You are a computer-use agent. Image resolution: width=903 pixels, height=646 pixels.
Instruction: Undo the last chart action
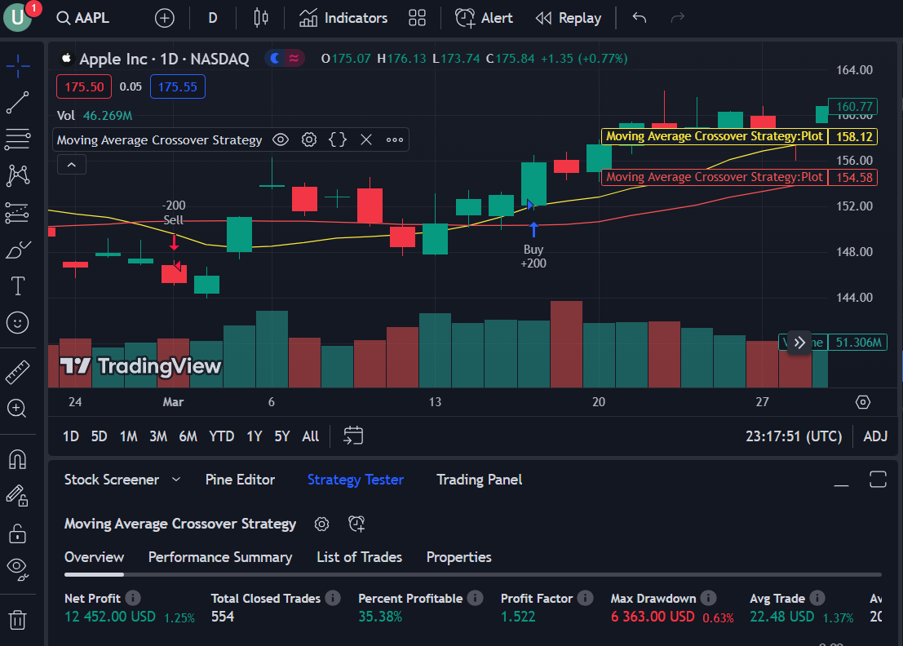tap(640, 18)
